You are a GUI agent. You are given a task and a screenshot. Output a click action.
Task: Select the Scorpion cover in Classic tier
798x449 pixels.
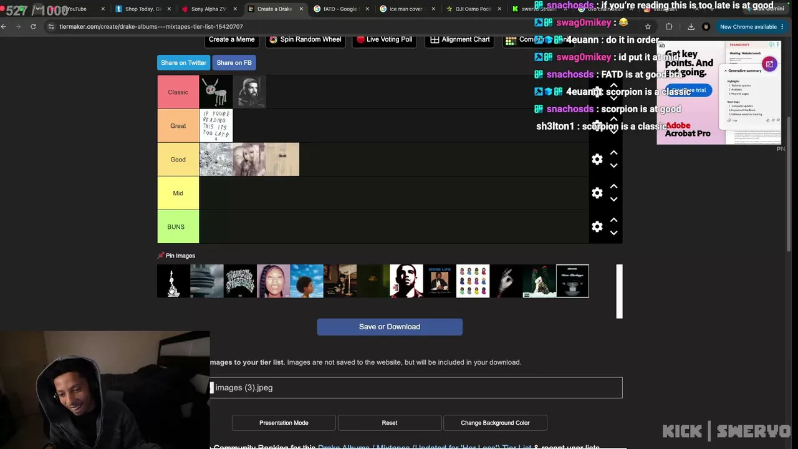tap(249, 92)
